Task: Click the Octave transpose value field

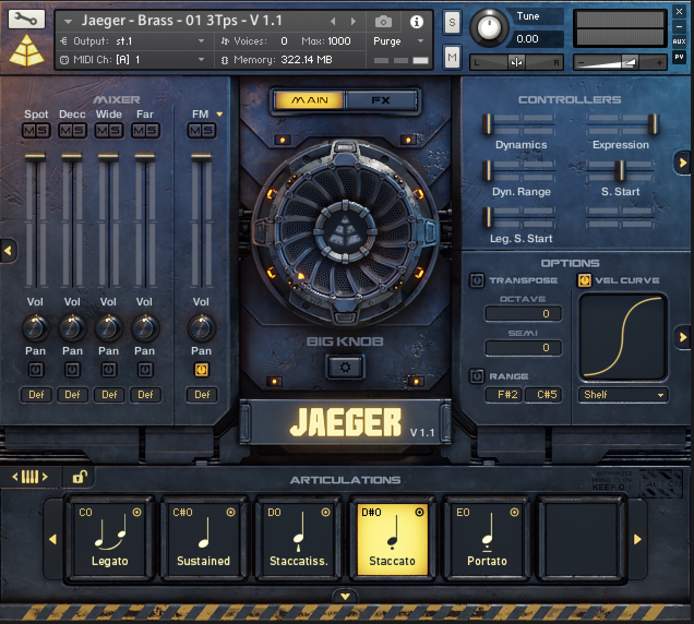Action: coord(523,314)
